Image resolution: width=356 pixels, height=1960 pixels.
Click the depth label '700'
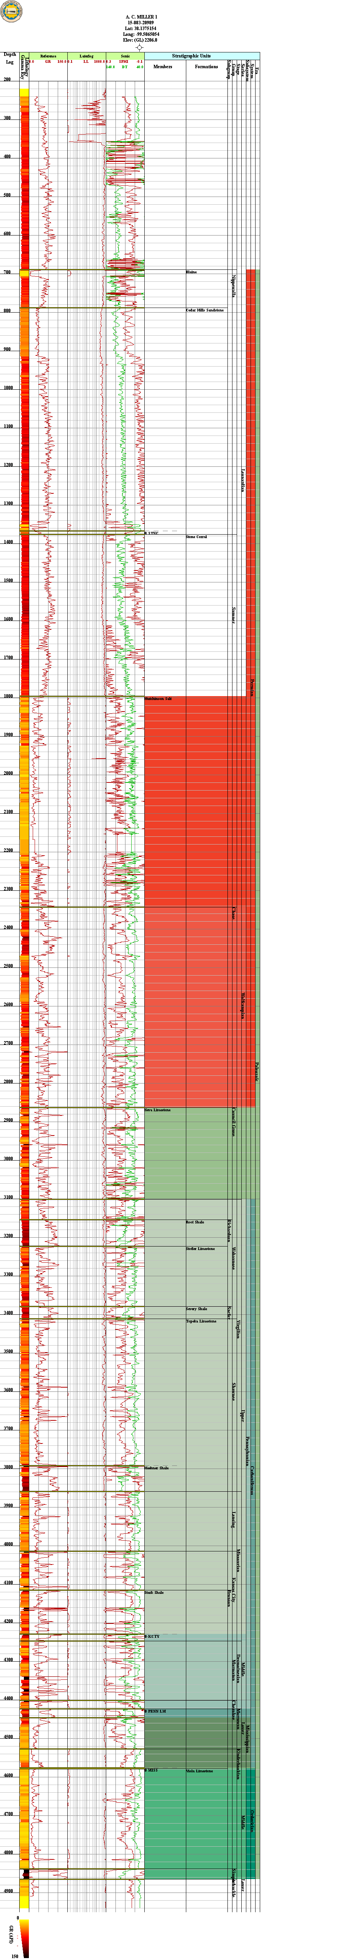pos(7,272)
